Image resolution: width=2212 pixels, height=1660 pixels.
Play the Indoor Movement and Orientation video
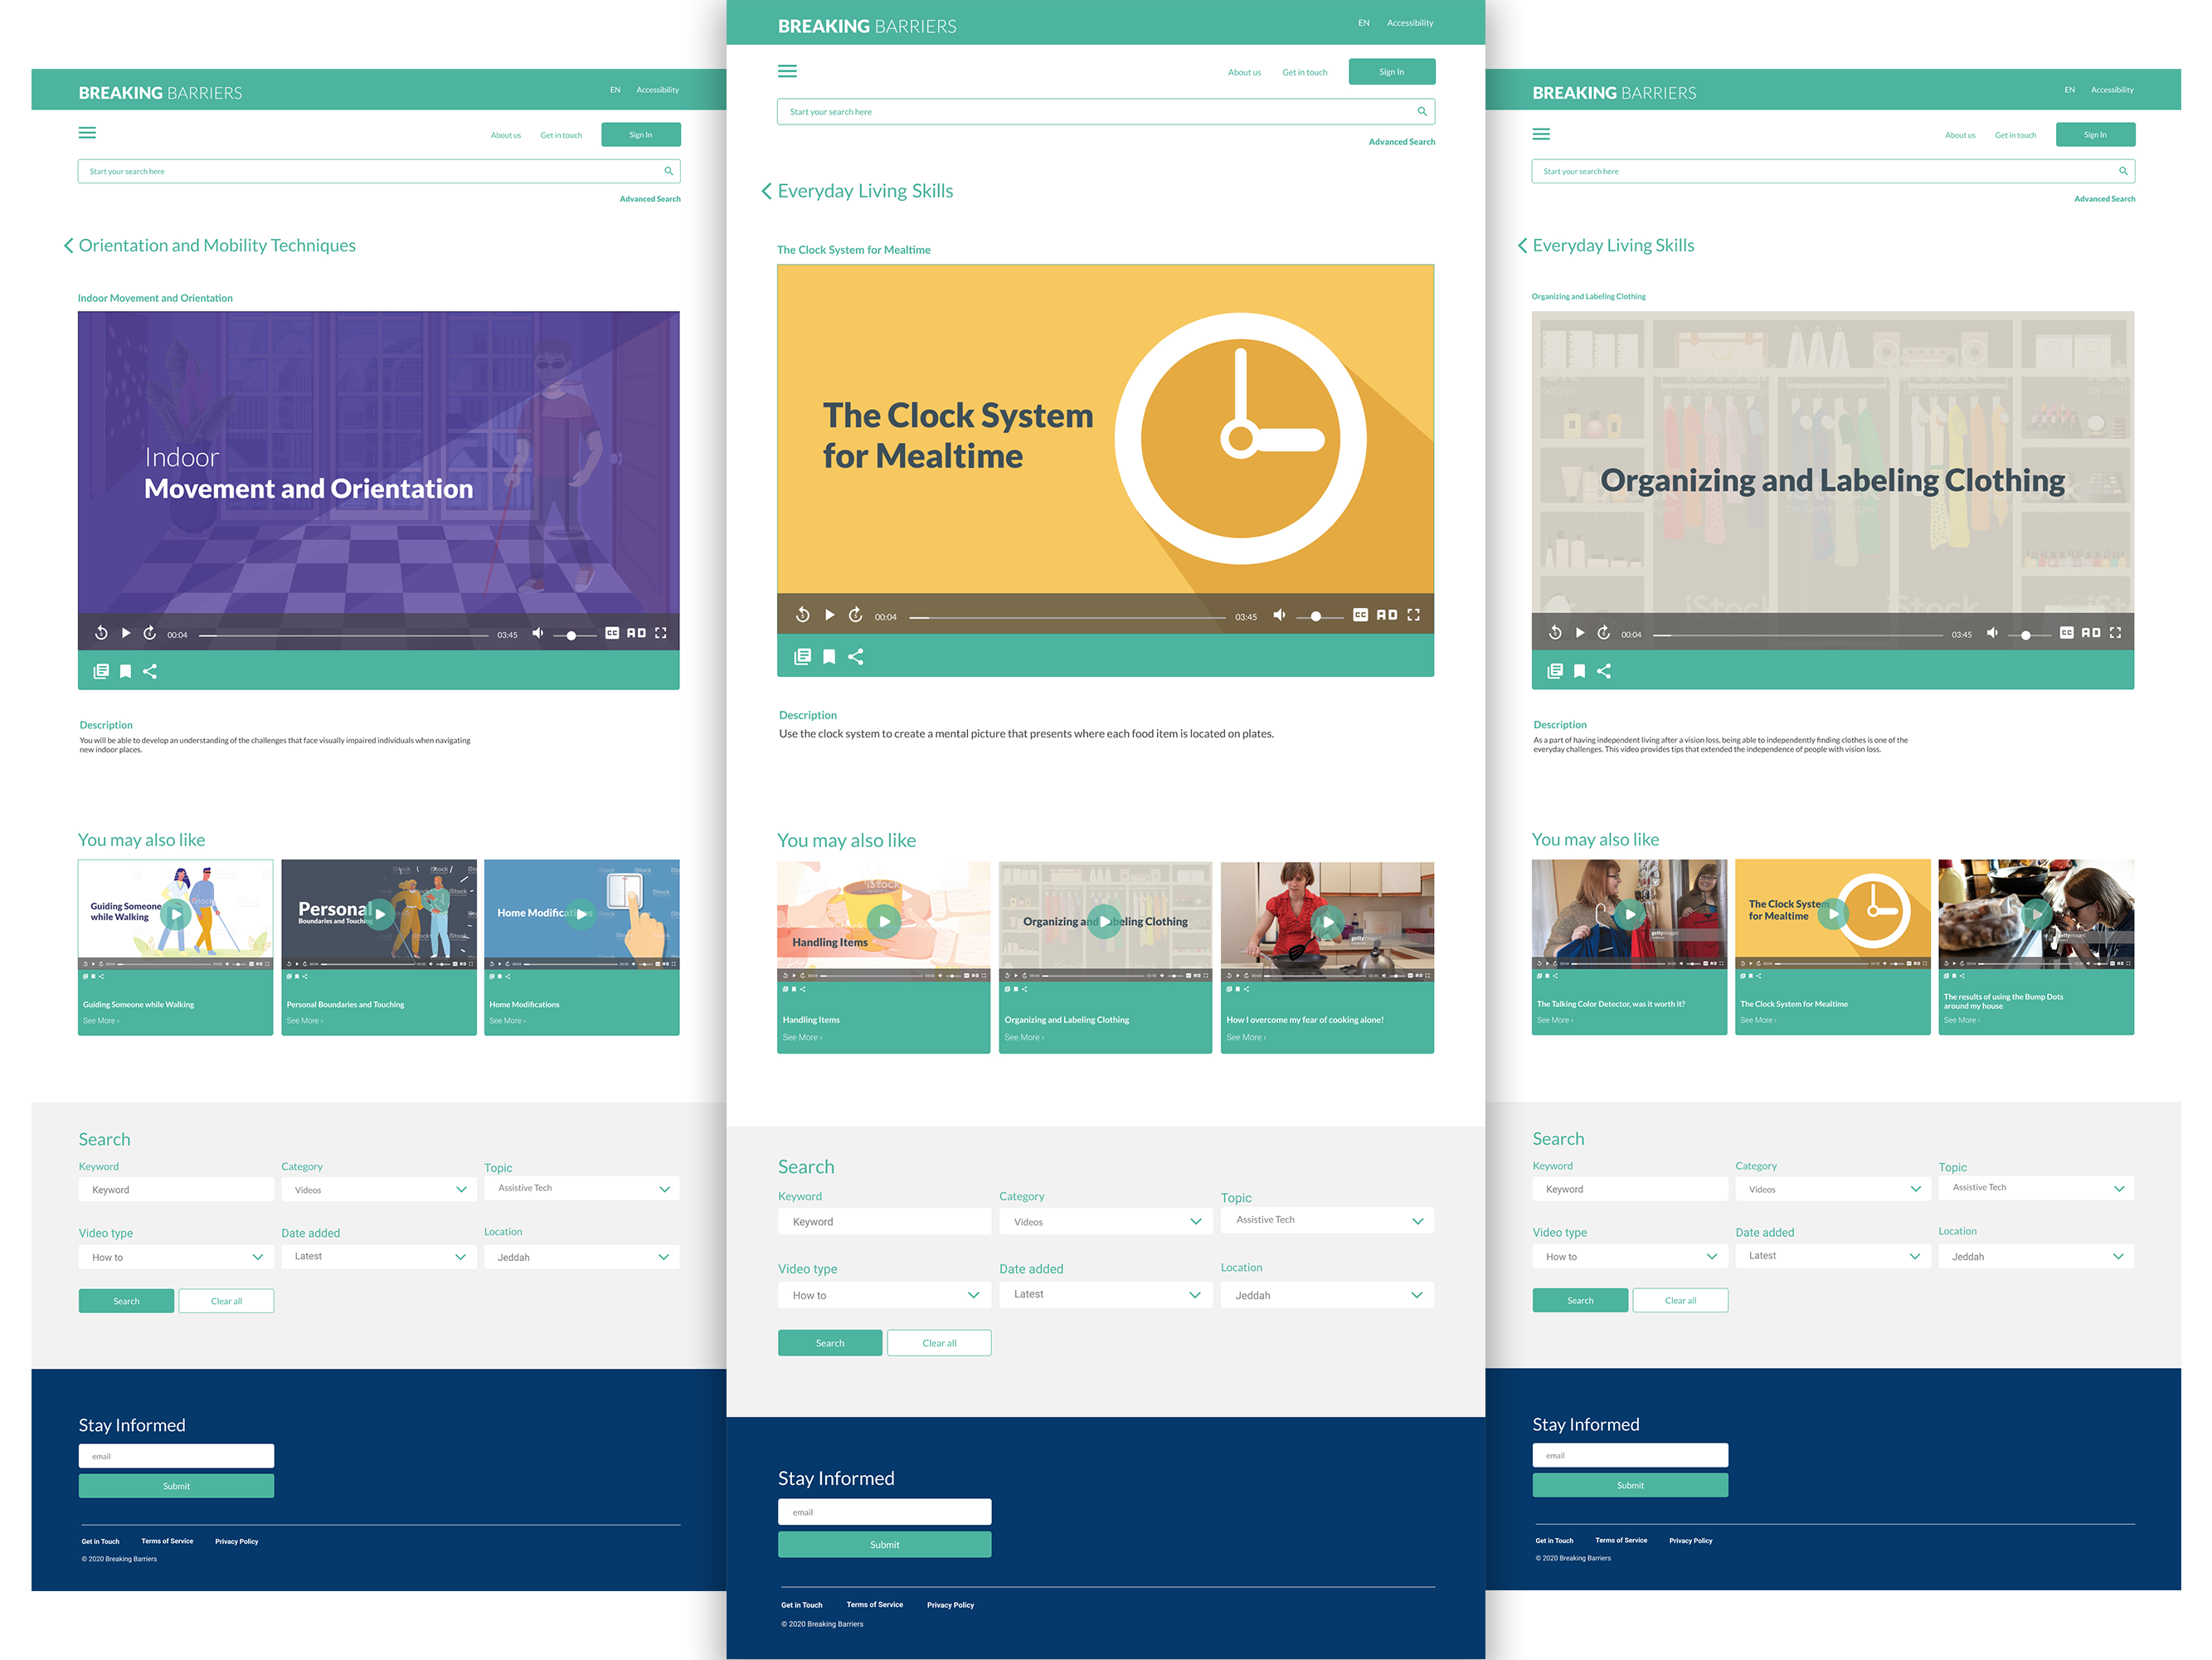(x=125, y=633)
